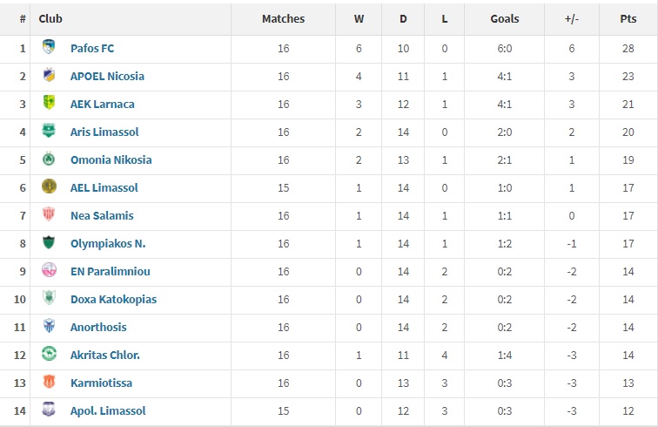Screen dimensions: 658x427
Task: Click the Aris Limassol green crest
Action: coord(49,131)
